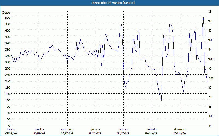The height and width of the screenshot is (136, 219).
Task: Pick the 390 tick label on the left axis
Action: point(8,43)
